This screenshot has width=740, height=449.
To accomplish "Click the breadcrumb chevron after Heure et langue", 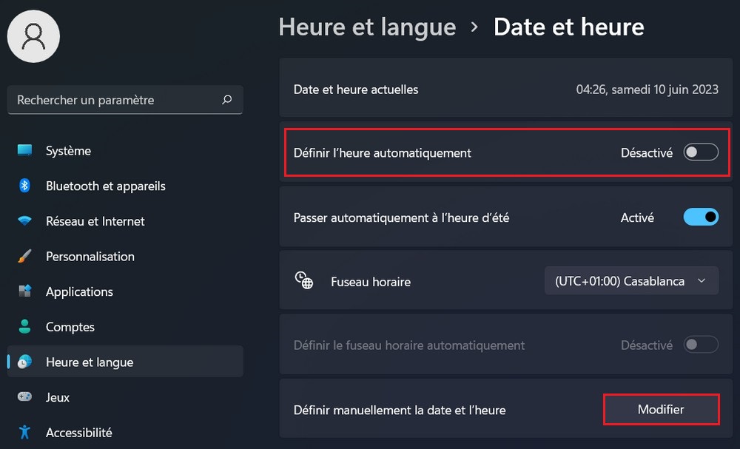I will [x=474, y=28].
